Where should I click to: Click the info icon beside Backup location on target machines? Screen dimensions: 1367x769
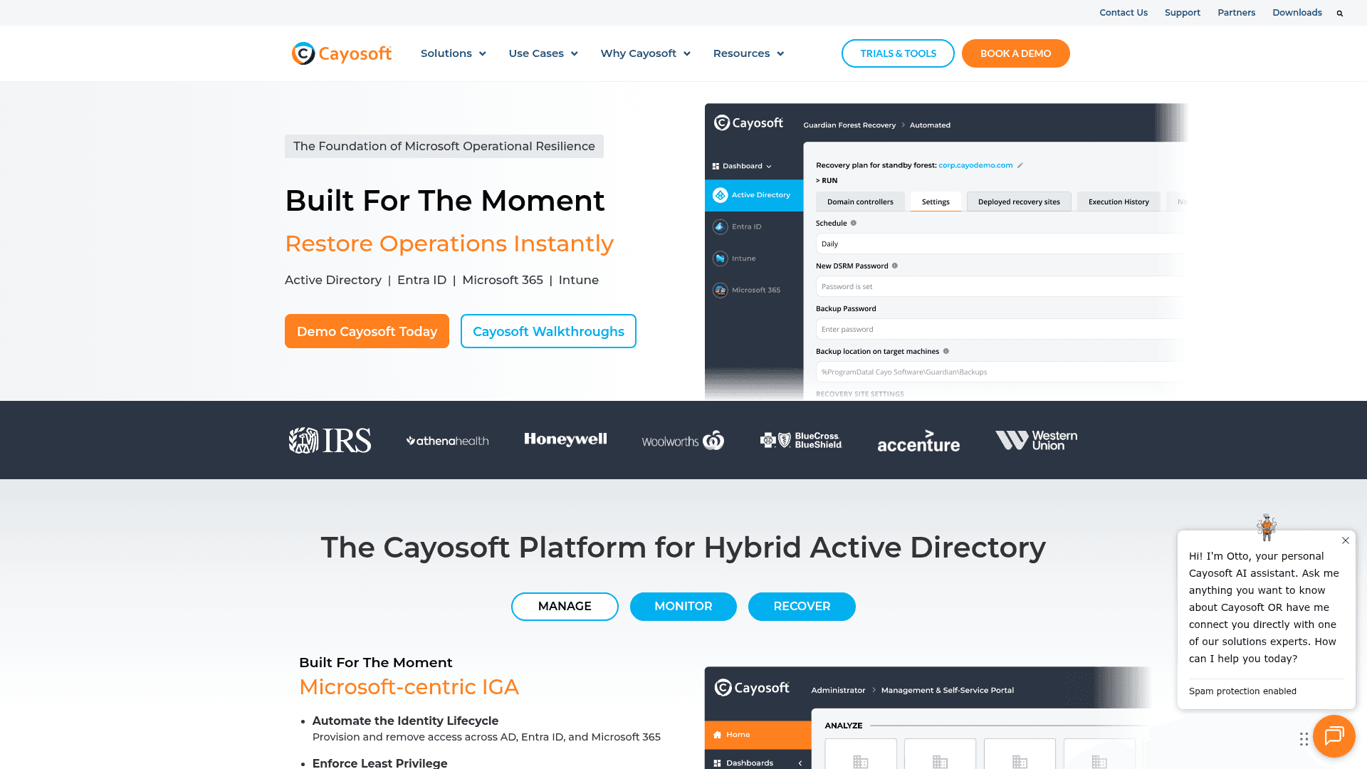click(946, 351)
